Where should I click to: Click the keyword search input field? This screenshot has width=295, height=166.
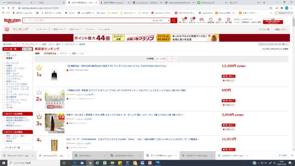(x=85, y=20)
